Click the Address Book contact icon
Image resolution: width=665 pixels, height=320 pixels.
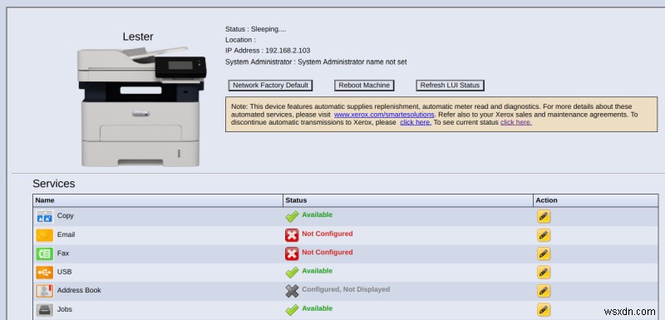[x=45, y=291]
